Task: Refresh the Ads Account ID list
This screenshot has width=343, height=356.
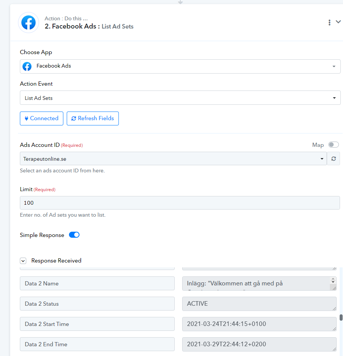Action: click(x=334, y=158)
